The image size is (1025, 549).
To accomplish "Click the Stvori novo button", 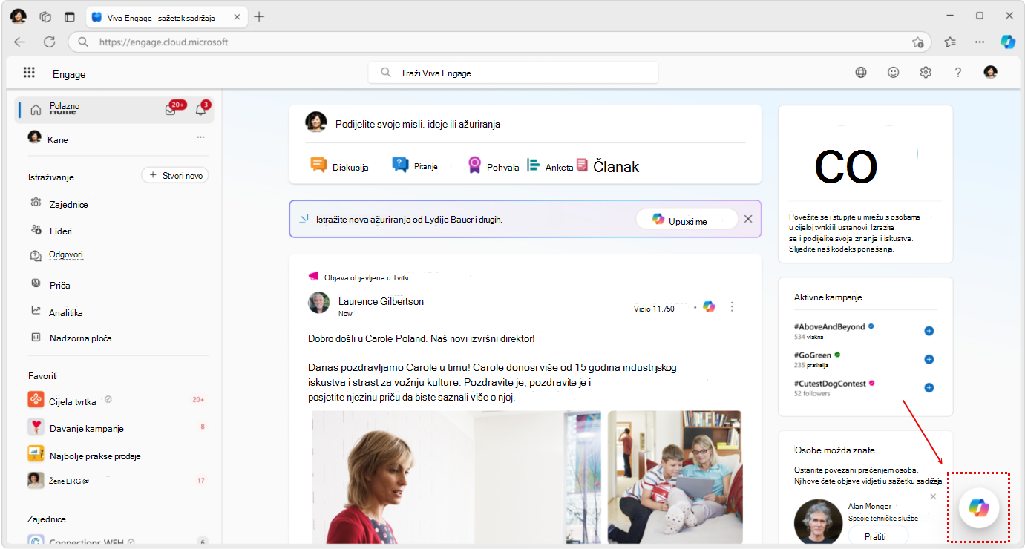I will coord(175,175).
